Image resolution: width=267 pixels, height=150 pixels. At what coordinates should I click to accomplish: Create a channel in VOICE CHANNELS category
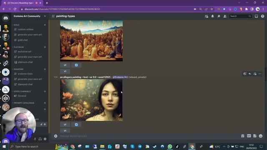pyautogui.click(x=45, y=91)
